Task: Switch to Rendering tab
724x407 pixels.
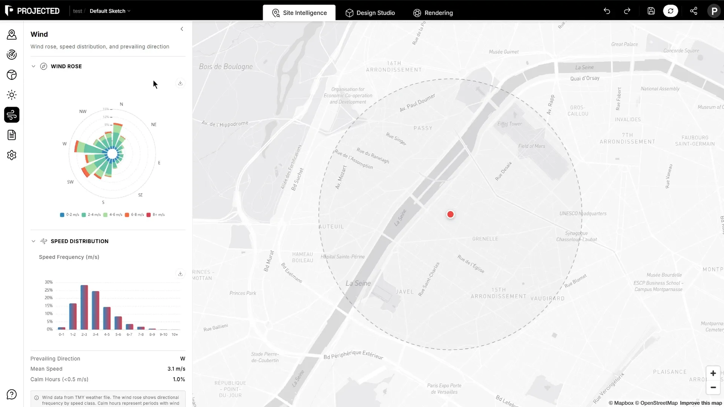Action: point(433,13)
